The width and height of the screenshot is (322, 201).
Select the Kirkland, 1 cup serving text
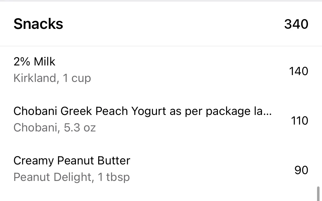click(x=52, y=78)
